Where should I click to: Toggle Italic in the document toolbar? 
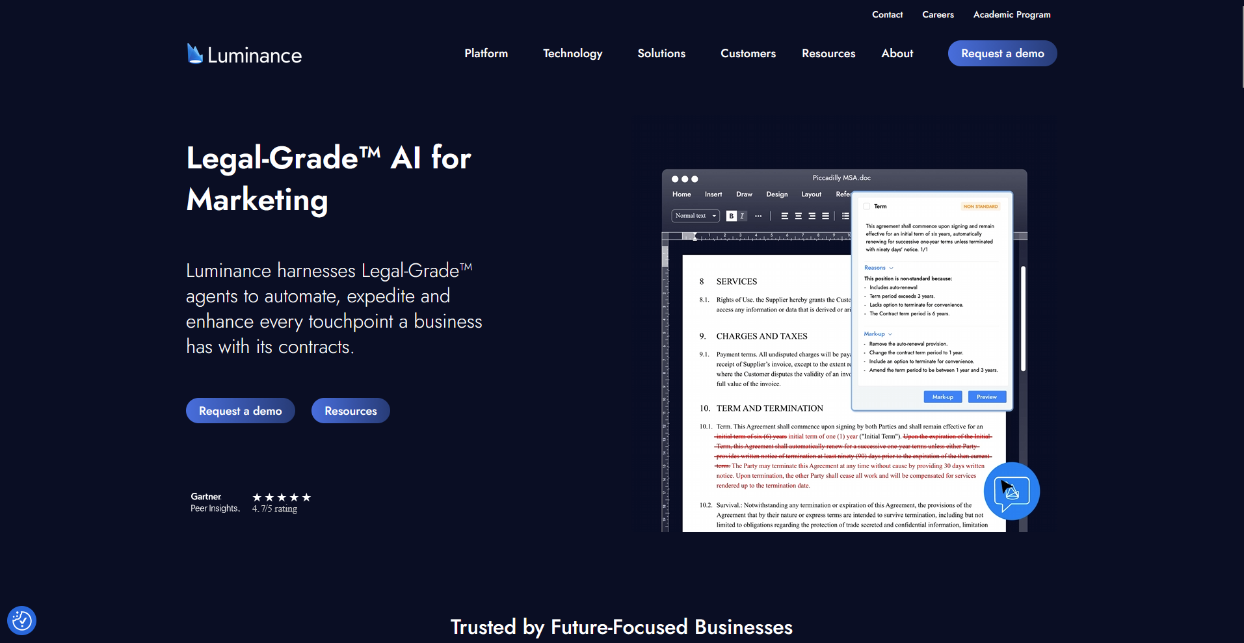(742, 216)
